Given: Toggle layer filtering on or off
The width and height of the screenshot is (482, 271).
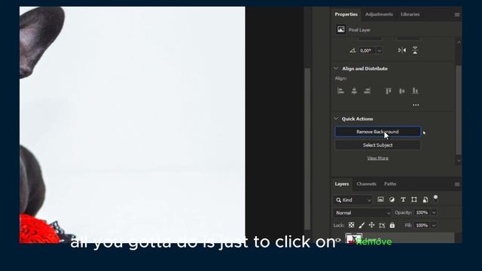Looking at the screenshot, I should point(435,199).
